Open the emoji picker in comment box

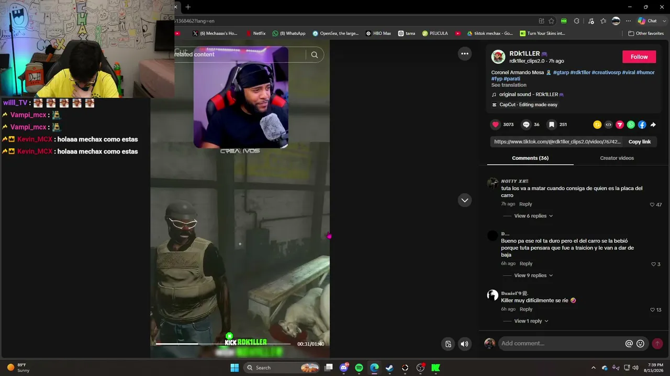tap(640, 343)
